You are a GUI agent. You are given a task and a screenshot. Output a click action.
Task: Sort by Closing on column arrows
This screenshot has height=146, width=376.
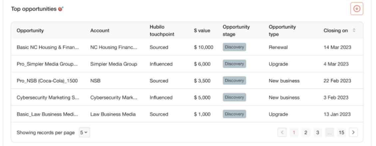point(354,30)
